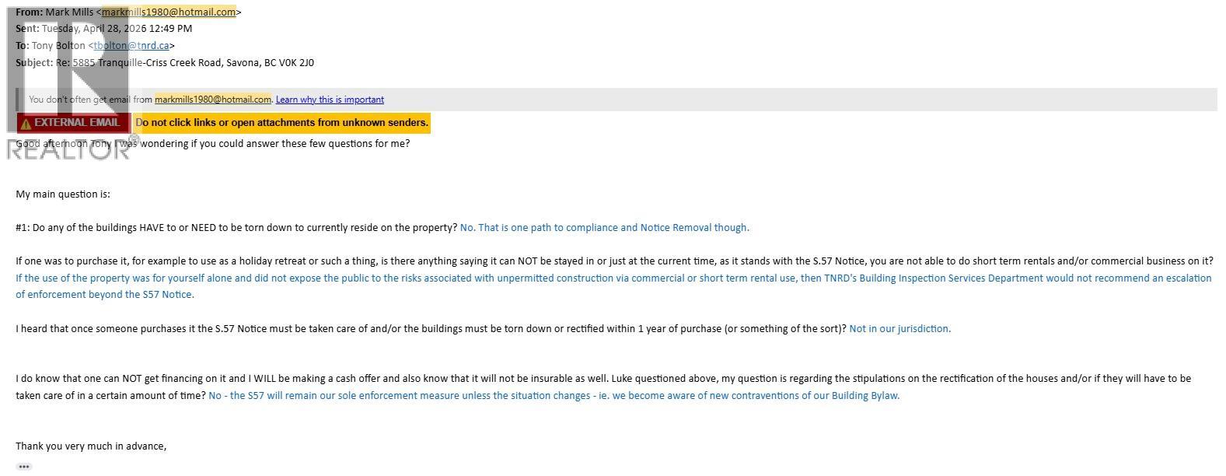Click the blue reply starting 'No - the S57 will remain'

coord(554,396)
